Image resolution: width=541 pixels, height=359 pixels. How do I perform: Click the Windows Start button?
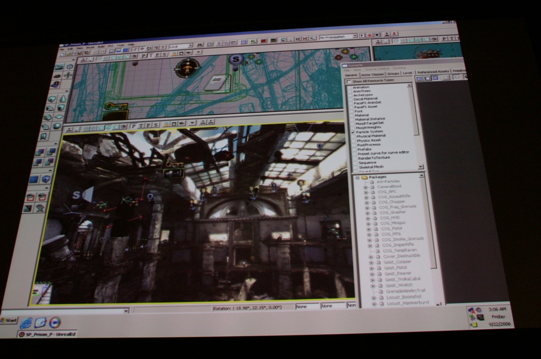point(8,320)
